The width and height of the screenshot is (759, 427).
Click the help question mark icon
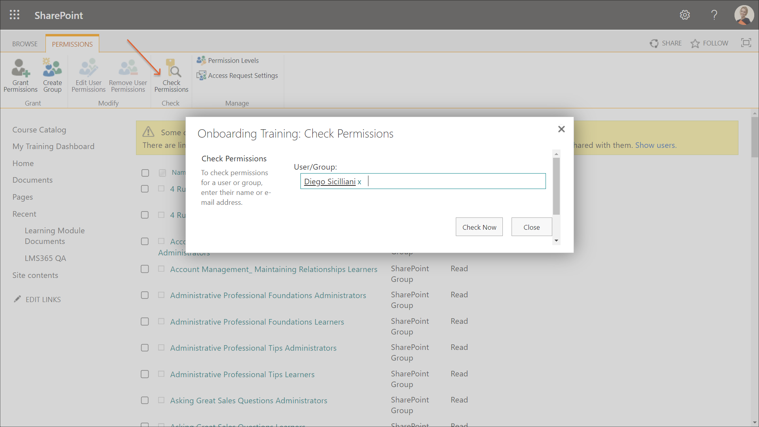point(714,15)
